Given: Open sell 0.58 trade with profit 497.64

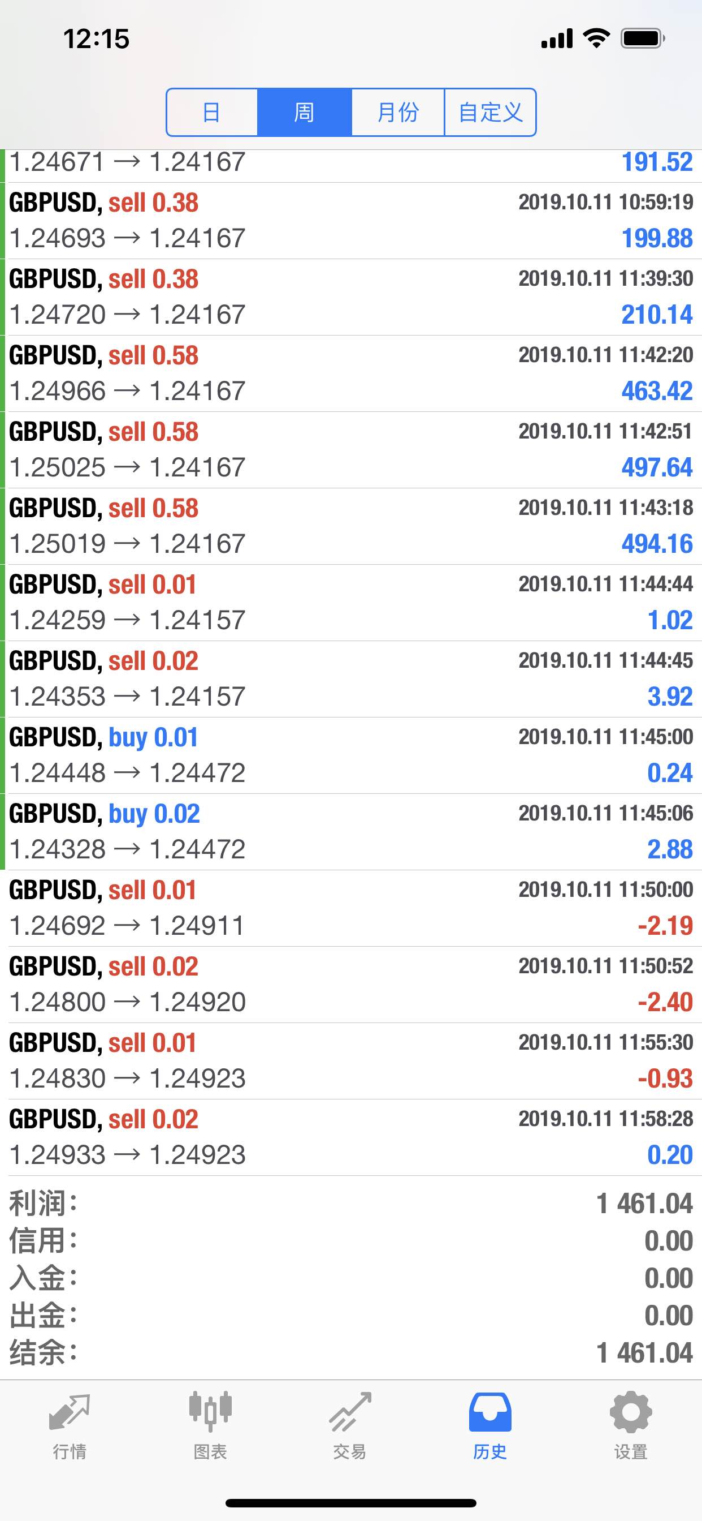Looking at the screenshot, I should click(x=351, y=450).
